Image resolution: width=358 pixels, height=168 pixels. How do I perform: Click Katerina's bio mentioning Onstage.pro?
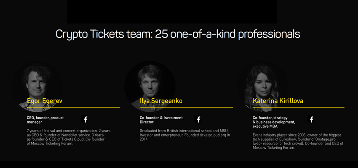pyautogui.click(x=298, y=142)
